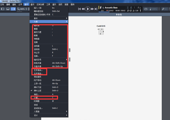This screenshot has height=120, width=170.
Task: Click the rewind button
Action: tap(83, 9)
